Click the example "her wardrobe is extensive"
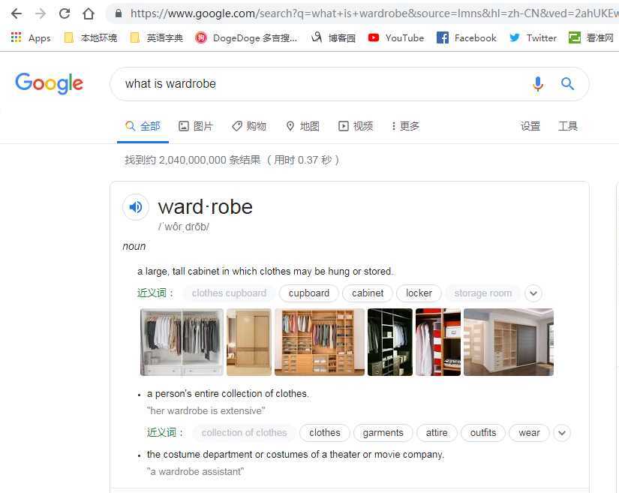The width and height of the screenshot is (619, 493). 206,411
